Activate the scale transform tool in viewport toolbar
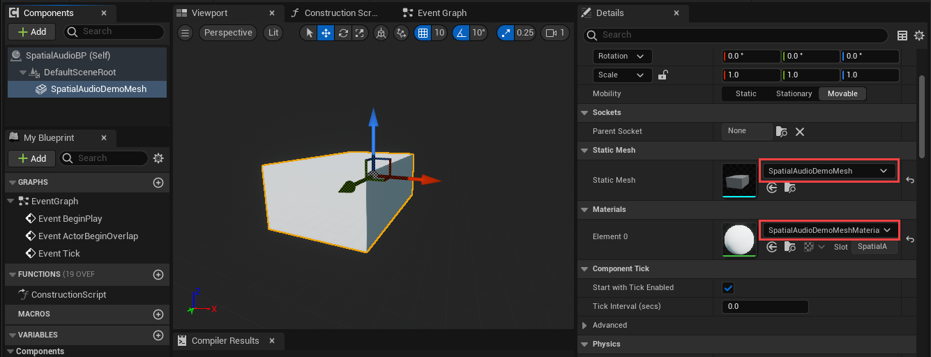Viewport: 931px width, 357px height. 360,33
